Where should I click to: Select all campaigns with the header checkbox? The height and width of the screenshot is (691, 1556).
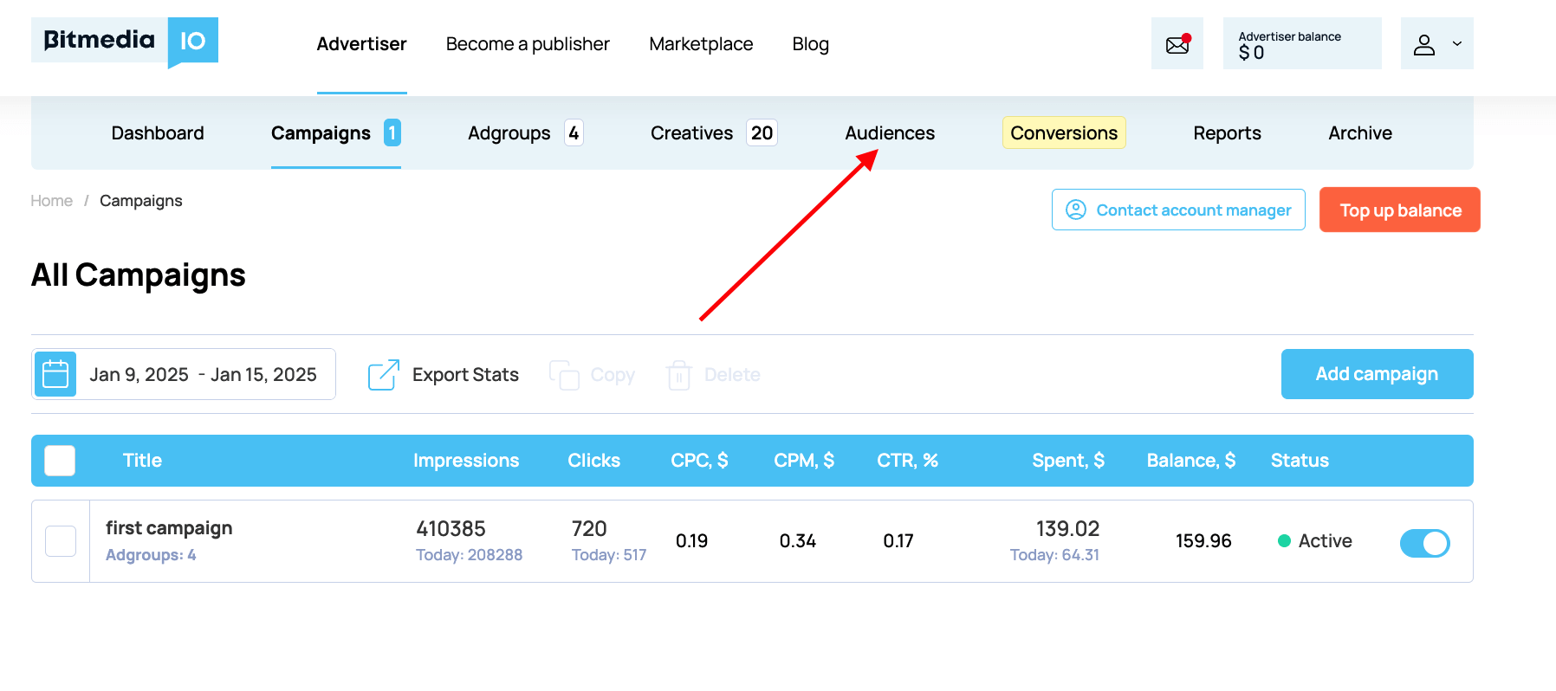click(60, 461)
